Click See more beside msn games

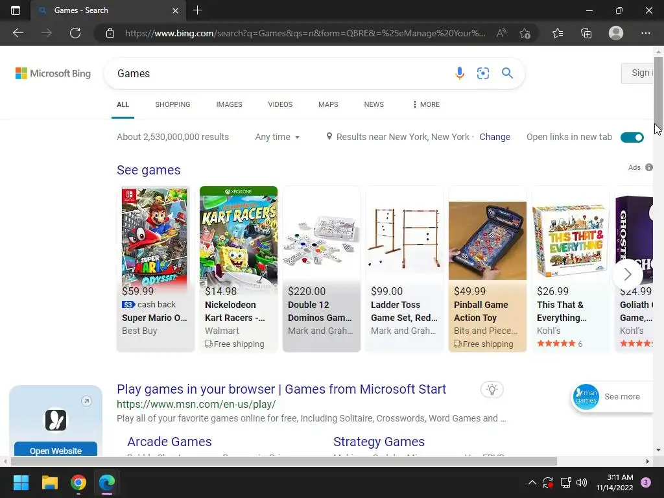(x=622, y=397)
